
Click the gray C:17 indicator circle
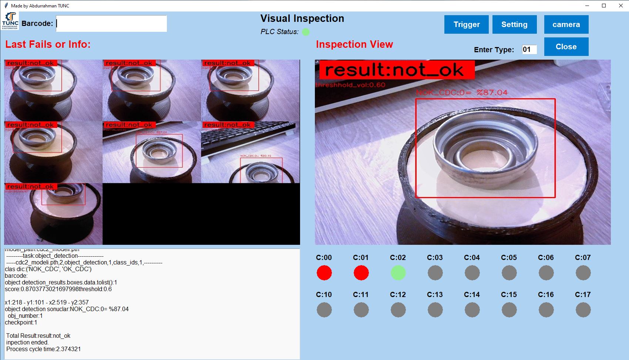click(583, 310)
